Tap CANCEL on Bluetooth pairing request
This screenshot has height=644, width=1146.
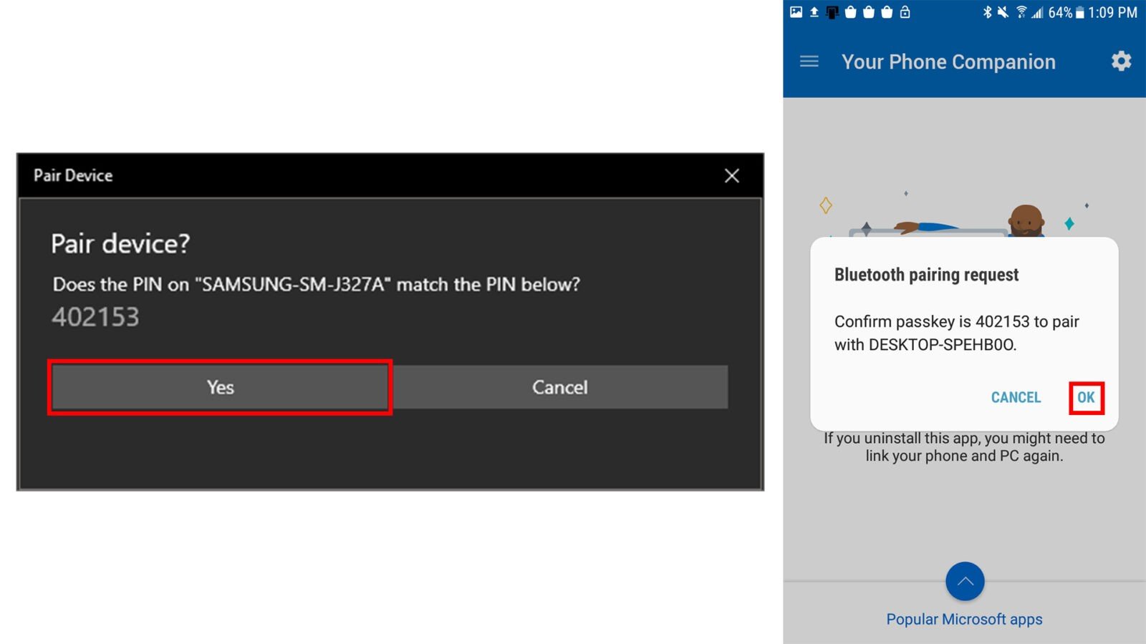point(1016,398)
